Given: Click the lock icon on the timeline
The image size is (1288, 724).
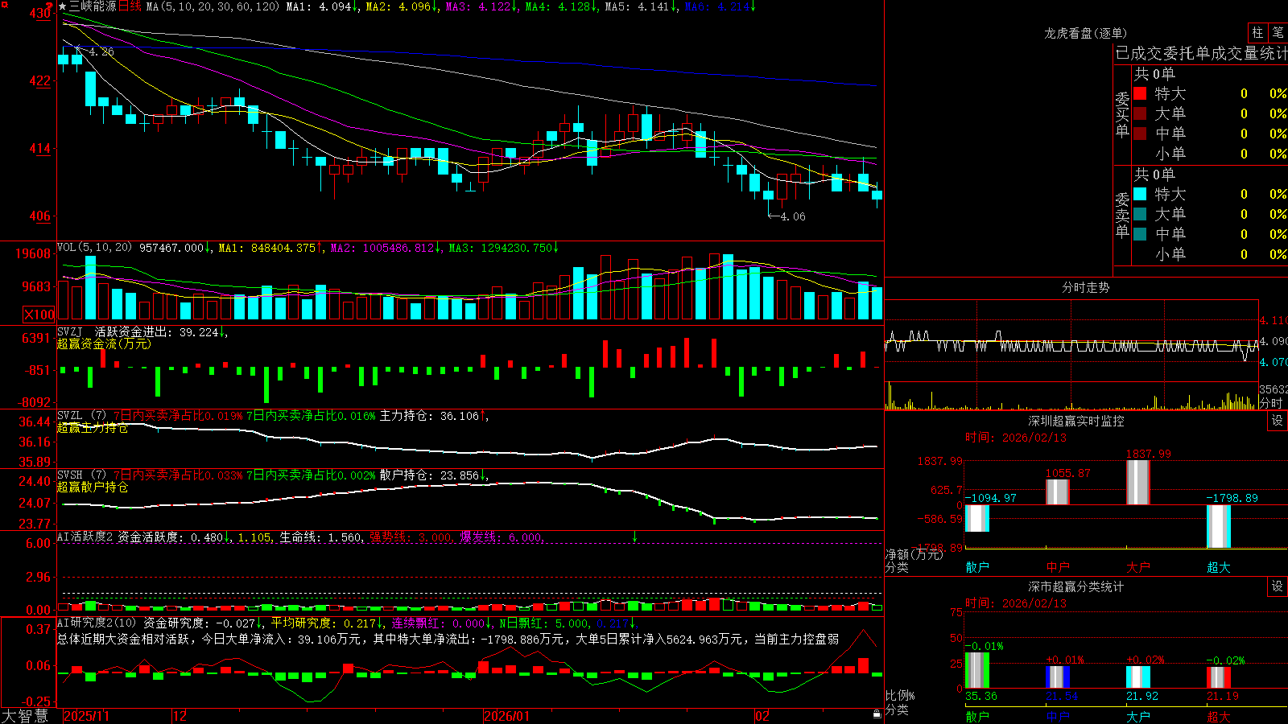Looking at the screenshot, I should coord(877,714).
